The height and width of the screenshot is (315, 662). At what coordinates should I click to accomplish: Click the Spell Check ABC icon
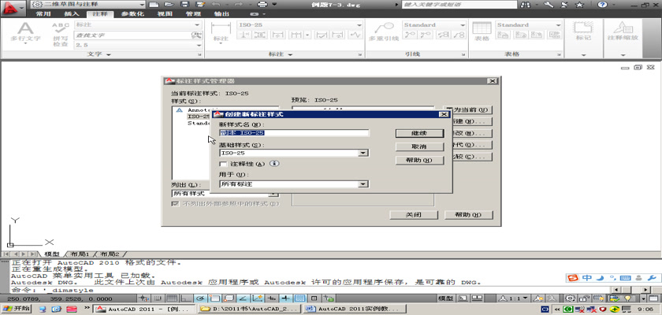(61, 28)
